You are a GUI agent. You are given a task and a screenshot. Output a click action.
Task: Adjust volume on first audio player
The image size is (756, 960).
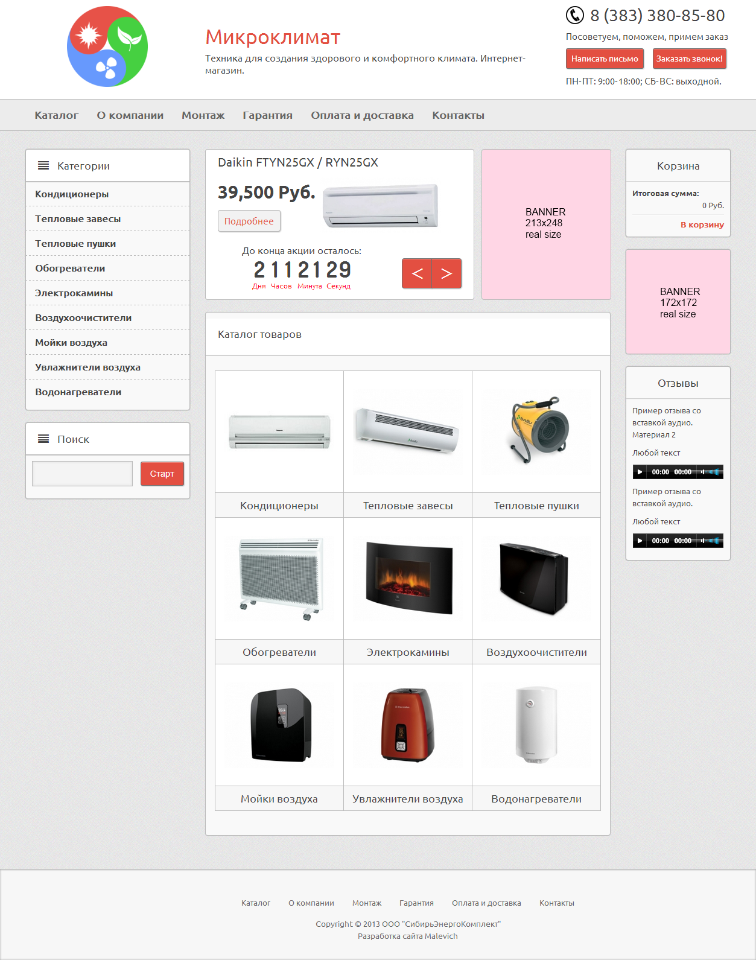coord(711,472)
